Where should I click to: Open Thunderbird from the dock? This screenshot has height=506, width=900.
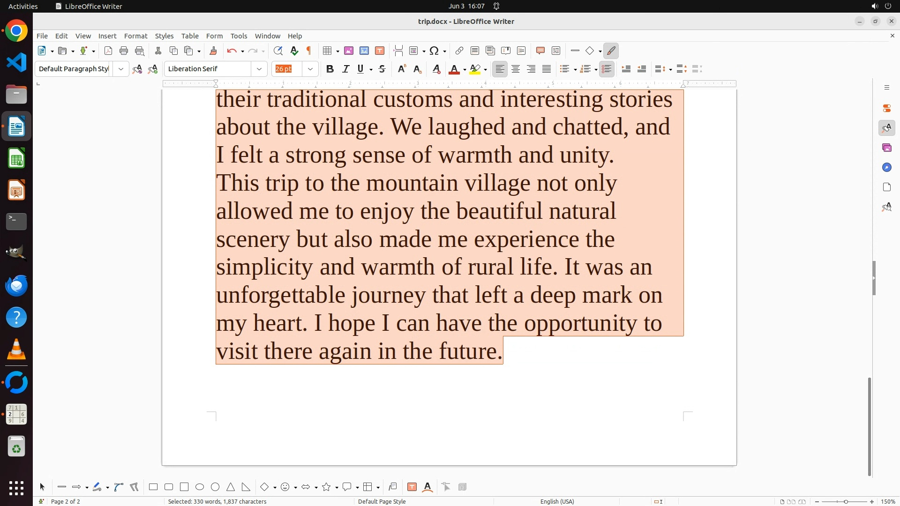pos(16,285)
